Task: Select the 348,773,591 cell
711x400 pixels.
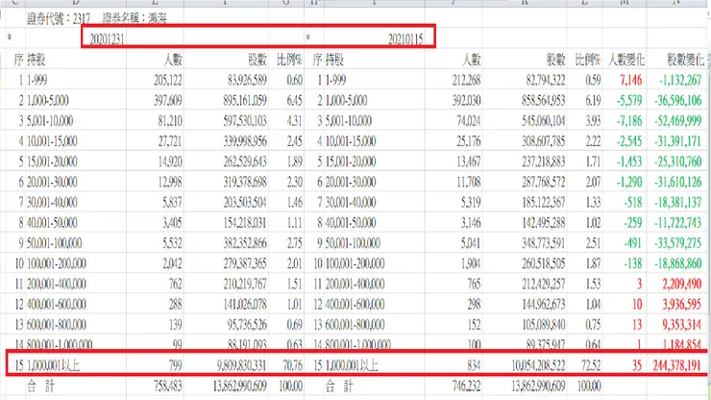Action: [x=543, y=243]
